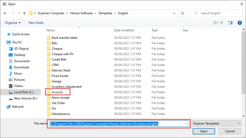
Task: Click Templates in the address breadcrumb
Action: point(105,13)
